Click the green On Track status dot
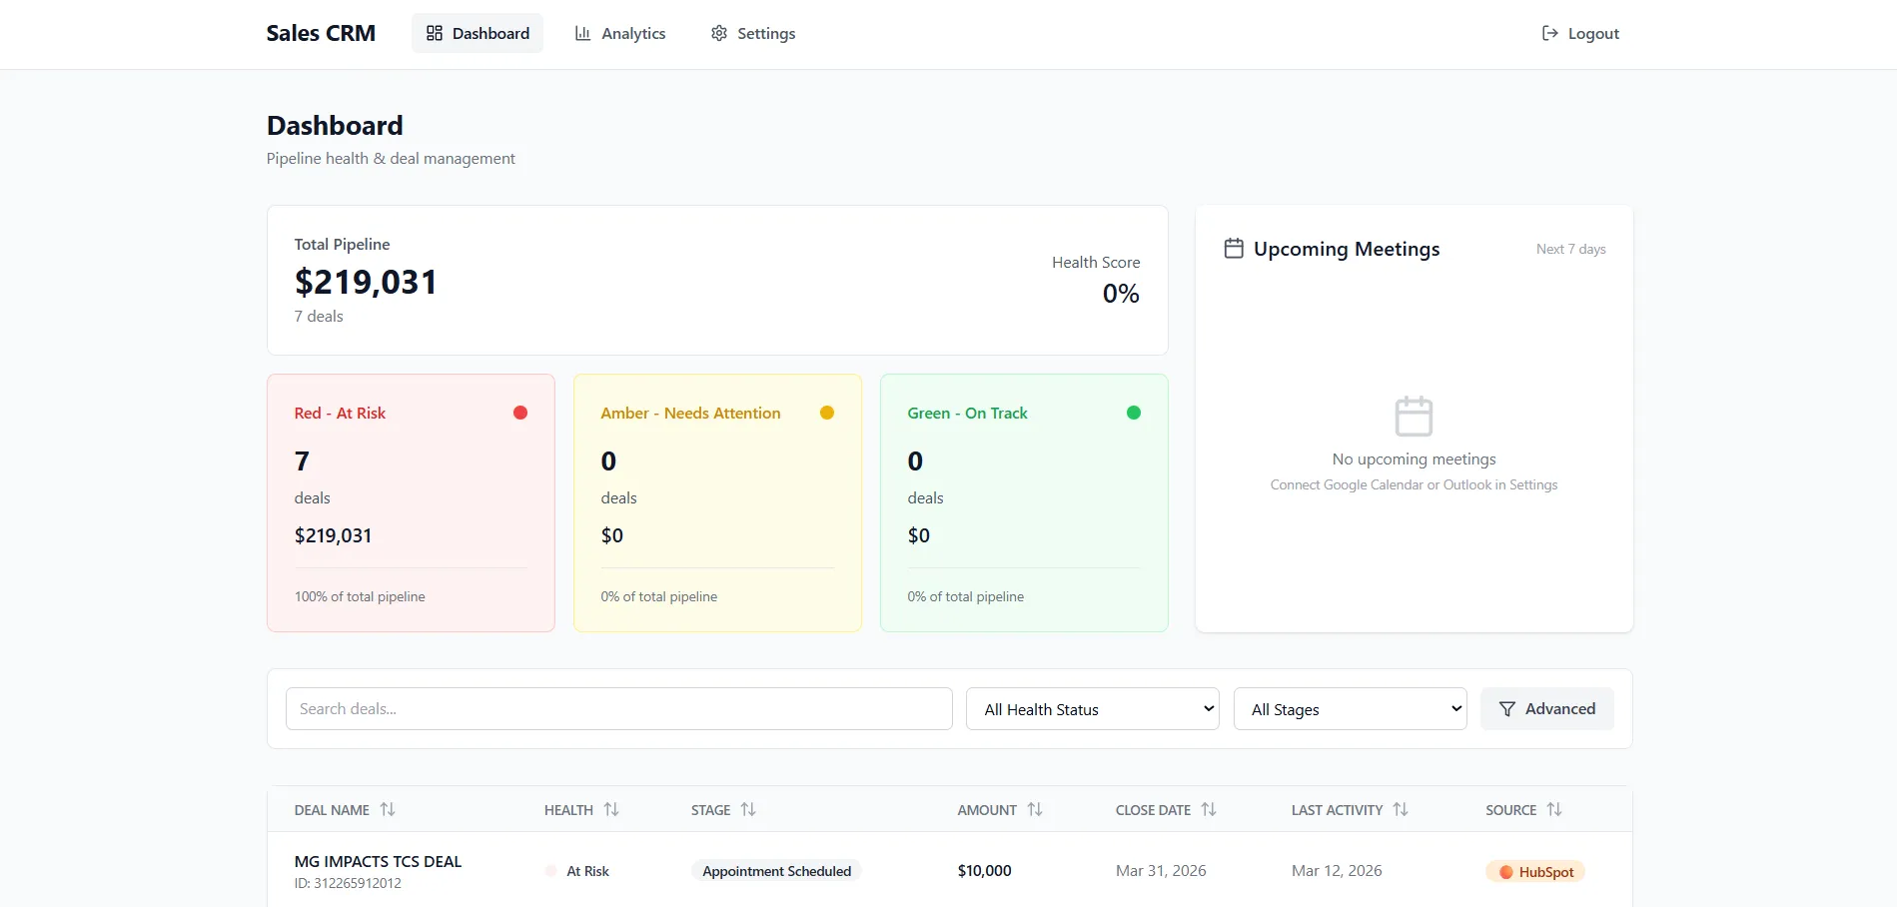This screenshot has height=907, width=1897. pos(1134,413)
